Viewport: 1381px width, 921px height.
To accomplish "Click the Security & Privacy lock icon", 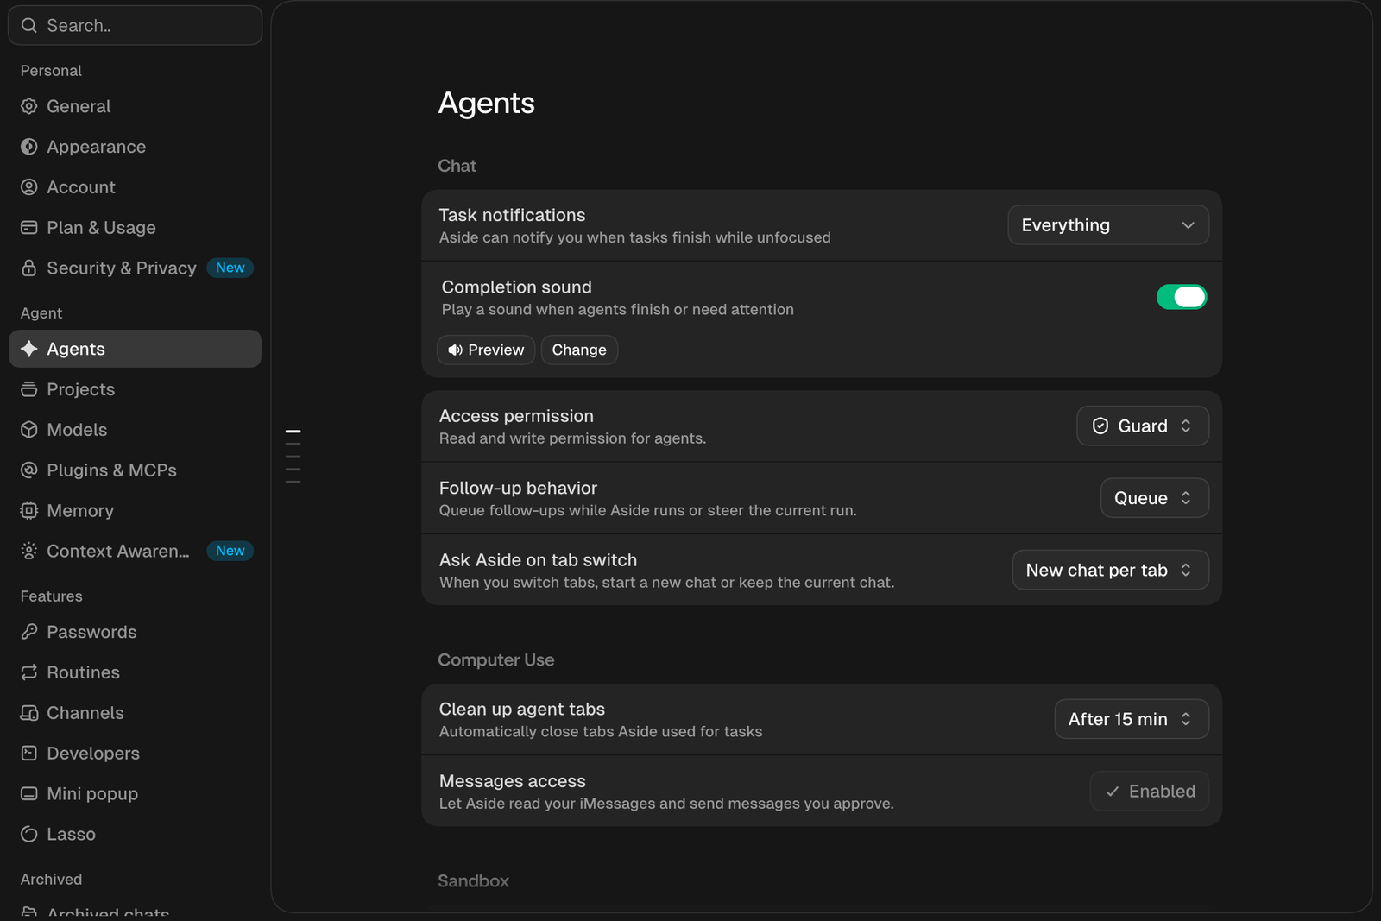I will [x=29, y=268].
